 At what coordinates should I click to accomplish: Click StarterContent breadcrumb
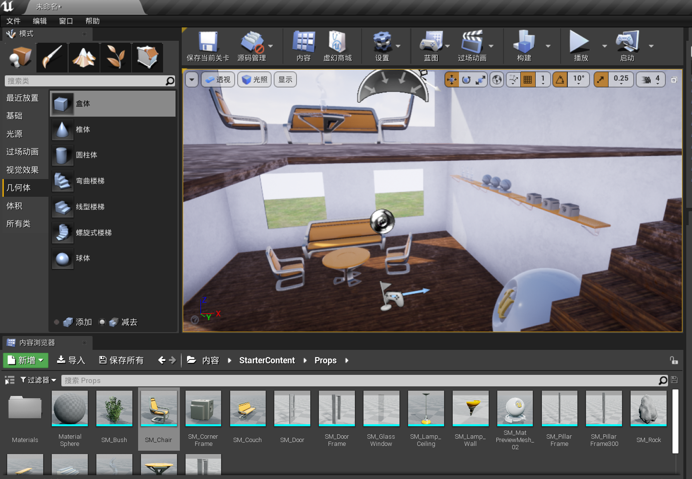click(267, 360)
